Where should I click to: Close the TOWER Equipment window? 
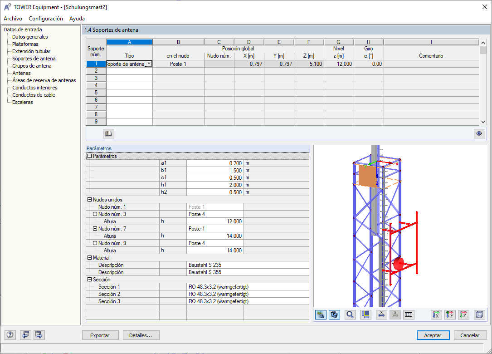(484, 7)
